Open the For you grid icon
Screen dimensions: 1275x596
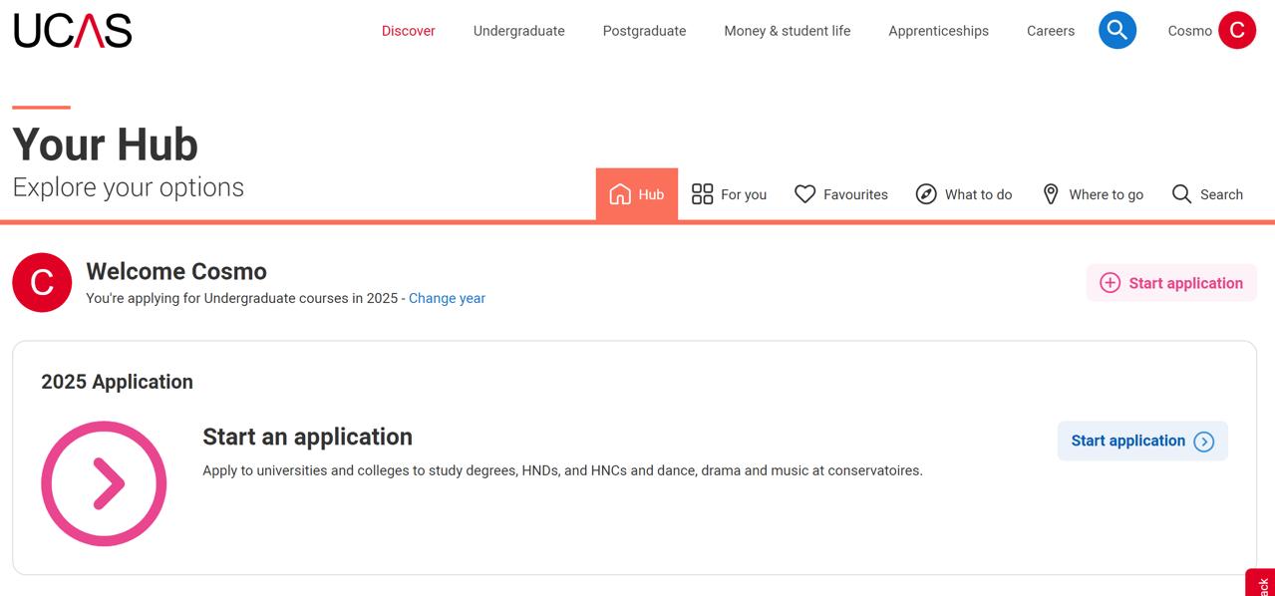click(x=703, y=194)
